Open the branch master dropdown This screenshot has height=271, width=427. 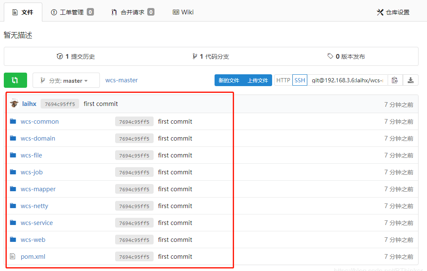click(66, 80)
